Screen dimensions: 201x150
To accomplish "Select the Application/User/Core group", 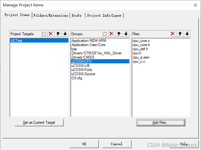I will point(100,45).
